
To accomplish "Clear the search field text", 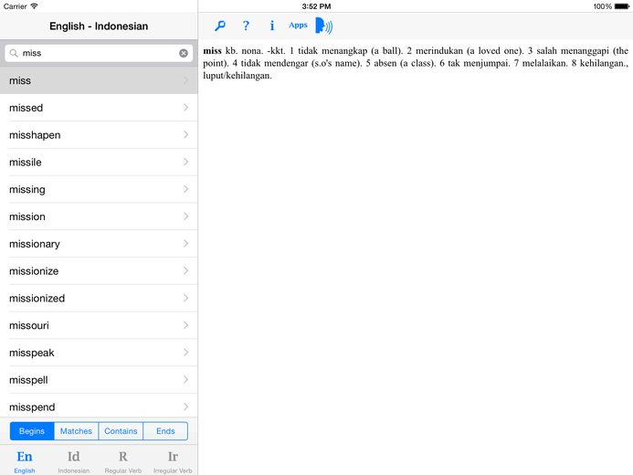I will (184, 53).
